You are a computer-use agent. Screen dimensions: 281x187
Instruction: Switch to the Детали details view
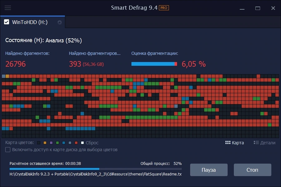pos(264,143)
